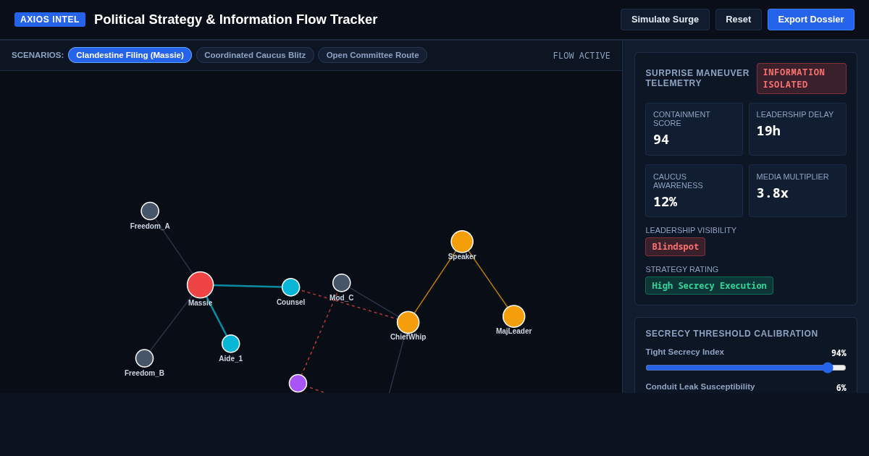Adjust the Tight Secrecy Index slider
The width and height of the screenshot is (869, 456).
point(746,368)
